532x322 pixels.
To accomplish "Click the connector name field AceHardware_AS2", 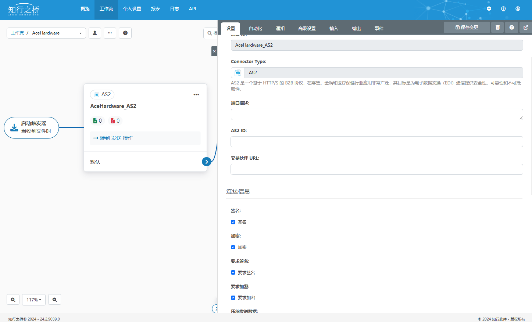I will click(377, 45).
